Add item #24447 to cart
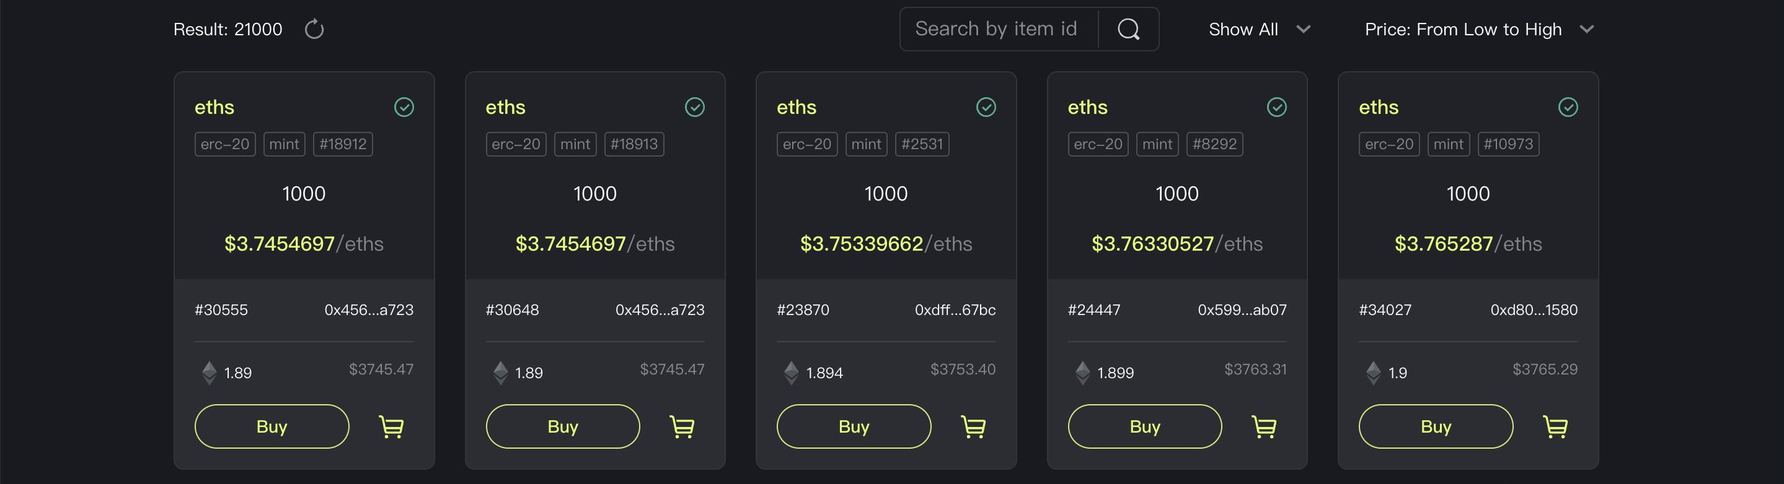Screen dimensions: 1784x484 click(1265, 426)
